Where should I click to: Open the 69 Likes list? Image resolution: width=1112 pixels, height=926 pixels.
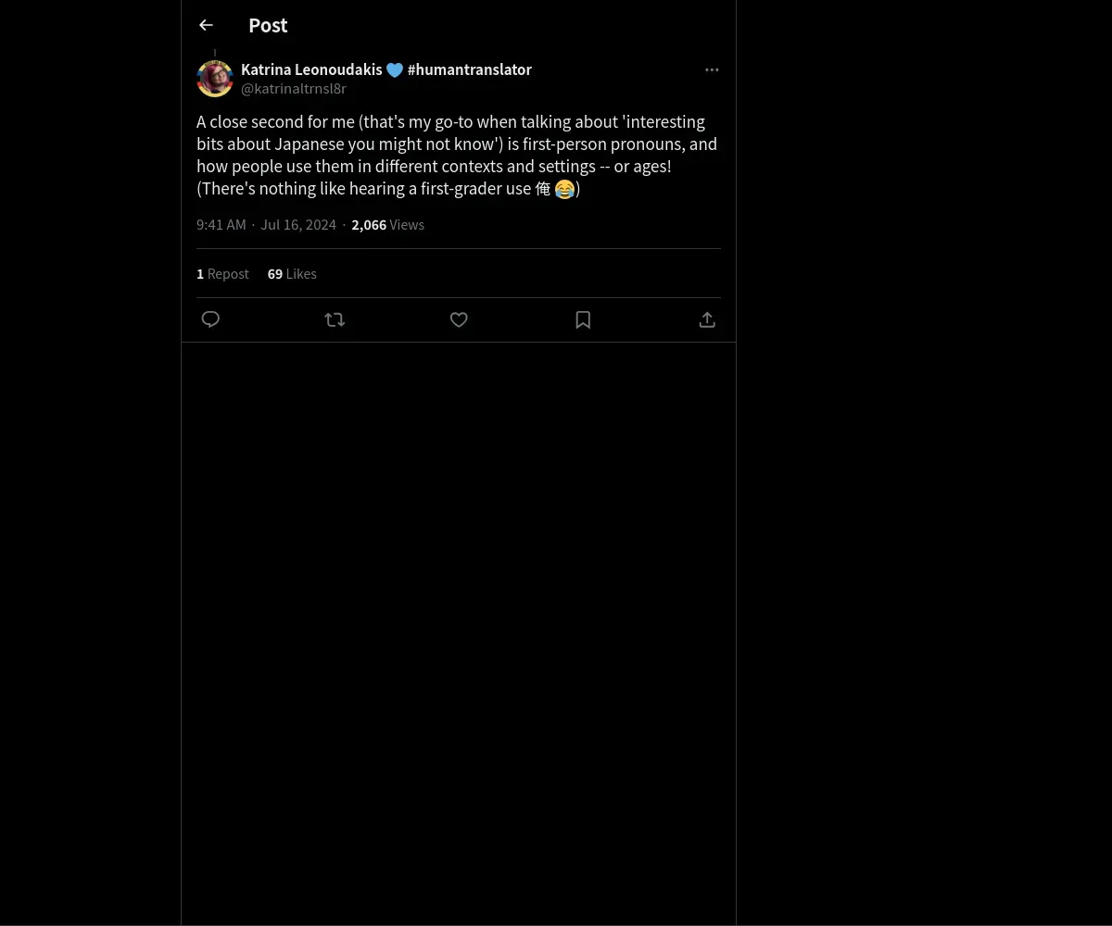click(292, 273)
